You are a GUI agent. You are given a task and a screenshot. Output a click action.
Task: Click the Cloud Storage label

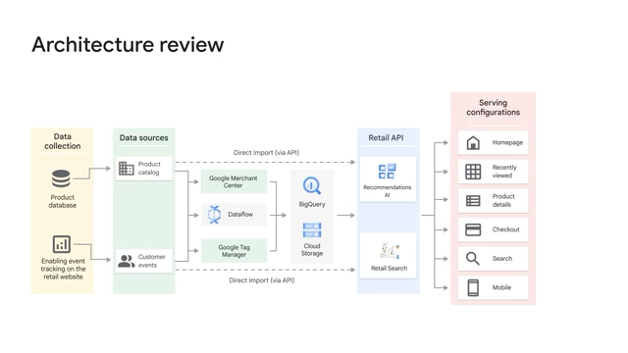tap(312, 250)
